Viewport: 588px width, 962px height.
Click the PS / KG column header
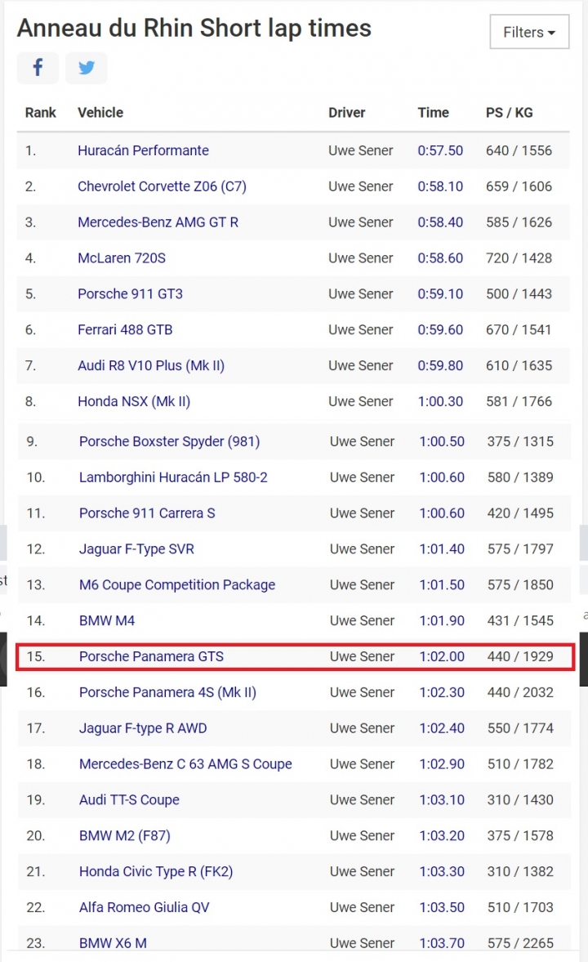tap(510, 113)
